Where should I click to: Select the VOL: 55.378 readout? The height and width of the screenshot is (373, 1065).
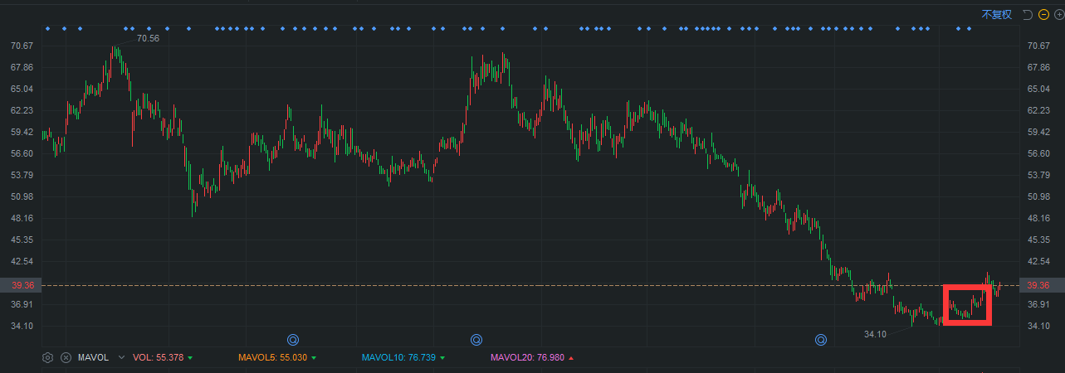(158, 358)
